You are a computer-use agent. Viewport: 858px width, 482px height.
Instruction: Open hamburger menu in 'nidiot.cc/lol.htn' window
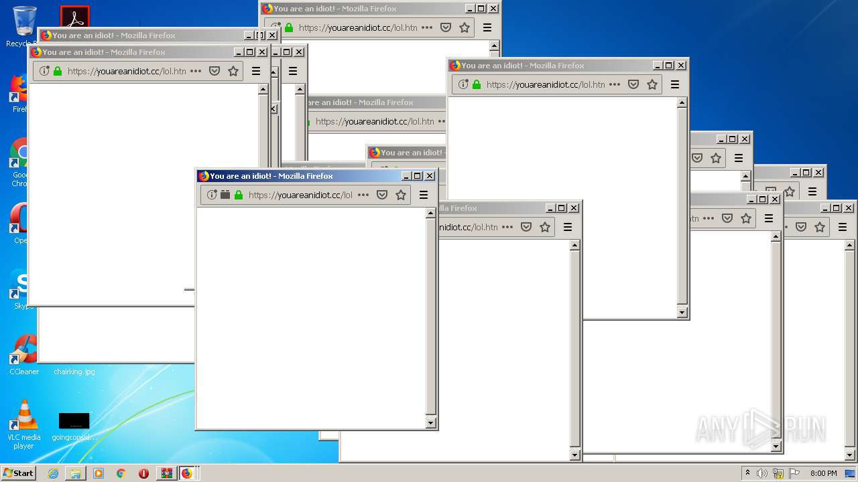568,227
